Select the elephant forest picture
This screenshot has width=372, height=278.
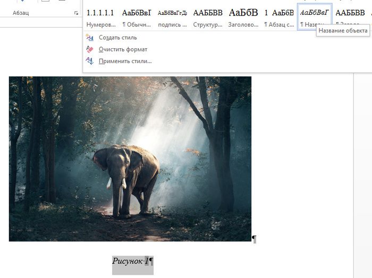tap(130, 159)
